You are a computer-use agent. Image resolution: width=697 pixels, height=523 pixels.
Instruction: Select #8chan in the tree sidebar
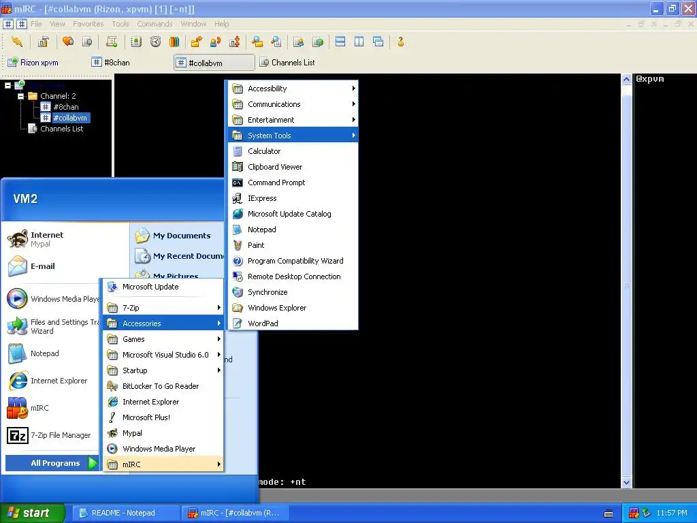(66, 107)
